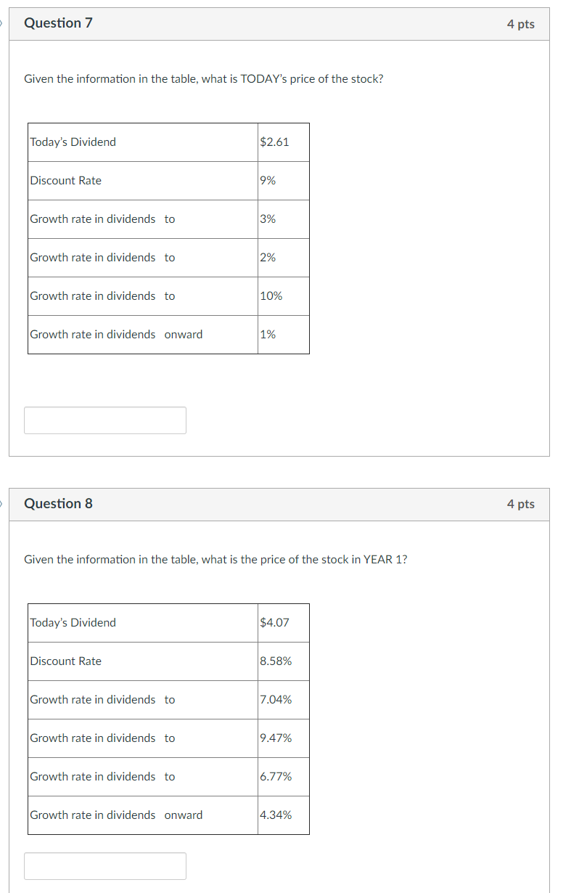The image size is (587, 893).
Task: Click the chevron beside Question 7 header
Action: [2, 23]
